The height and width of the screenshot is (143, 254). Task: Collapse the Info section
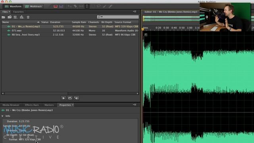point(2,116)
